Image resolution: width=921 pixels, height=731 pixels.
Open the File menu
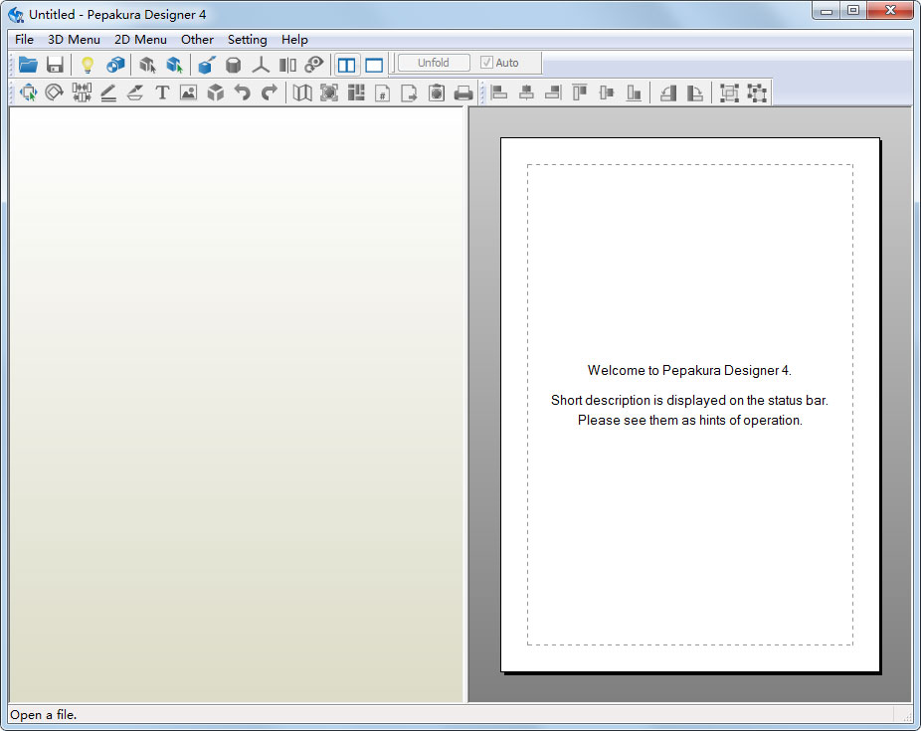(x=24, y=40)
